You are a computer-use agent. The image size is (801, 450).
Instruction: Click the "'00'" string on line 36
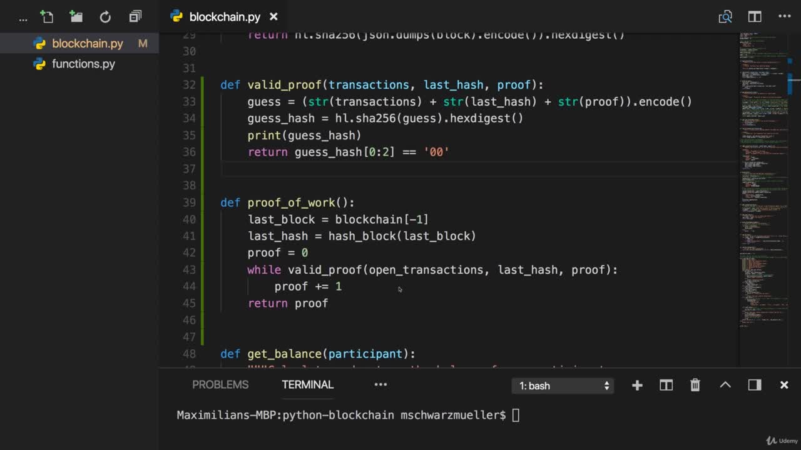tap(437, 152)
